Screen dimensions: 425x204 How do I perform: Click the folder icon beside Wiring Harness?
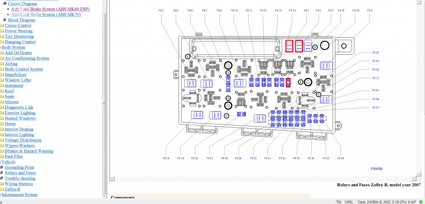[x=2, y=184]
